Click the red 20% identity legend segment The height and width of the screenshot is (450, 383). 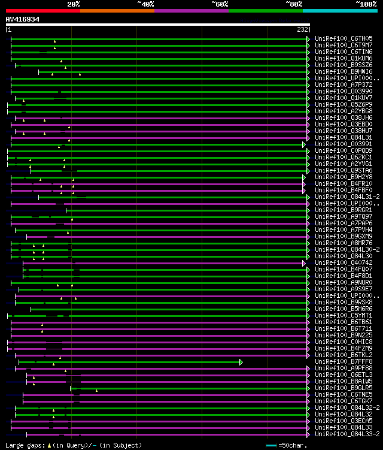point(43,11)
